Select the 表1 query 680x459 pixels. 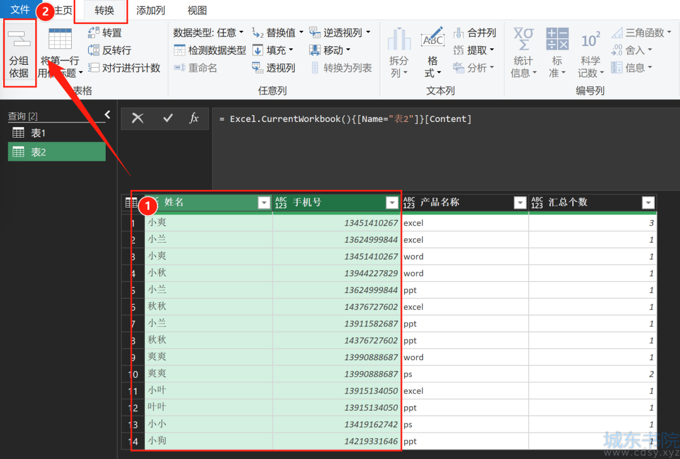click(x=57, y=133)
